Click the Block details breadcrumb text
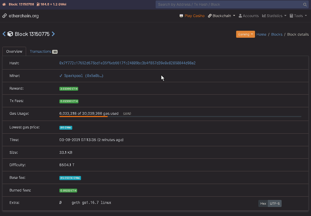Image resolution: width=311 pixels, height=216 pixels. pos(298,34)
